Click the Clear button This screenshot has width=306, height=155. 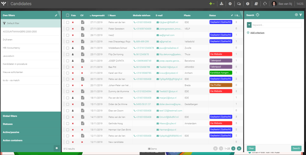[x=251, y=148]
